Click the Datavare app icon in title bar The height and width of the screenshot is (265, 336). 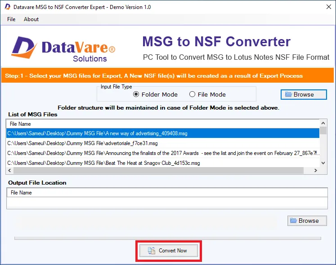(x=8, y=7)
